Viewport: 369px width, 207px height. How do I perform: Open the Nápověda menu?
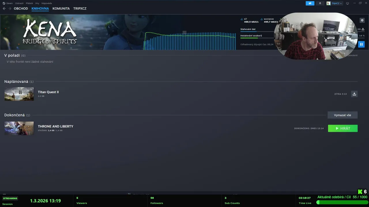click(47, 3)
